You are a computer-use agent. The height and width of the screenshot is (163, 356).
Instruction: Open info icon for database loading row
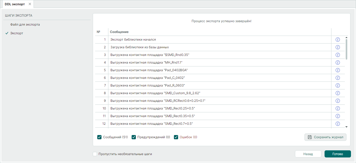point(337,47)
